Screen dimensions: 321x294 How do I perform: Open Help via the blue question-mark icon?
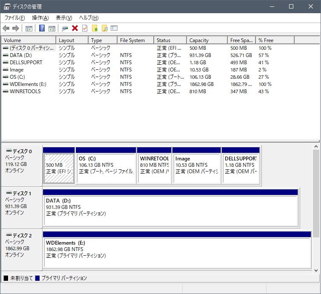pos(42,28)
